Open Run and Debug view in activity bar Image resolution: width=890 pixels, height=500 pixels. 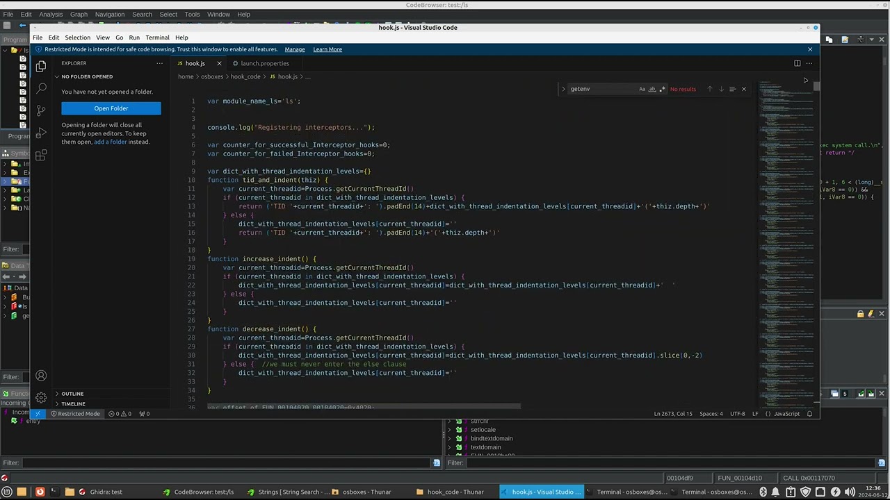click(41, 133)
